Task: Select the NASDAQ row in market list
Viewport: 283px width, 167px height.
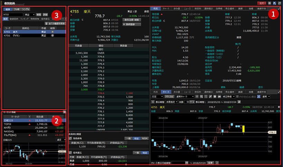Action: [x=34, y=131]
